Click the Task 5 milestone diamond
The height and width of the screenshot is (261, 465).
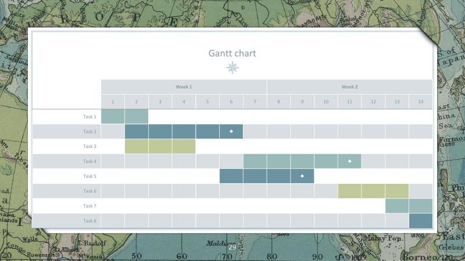tap(302, 176)
